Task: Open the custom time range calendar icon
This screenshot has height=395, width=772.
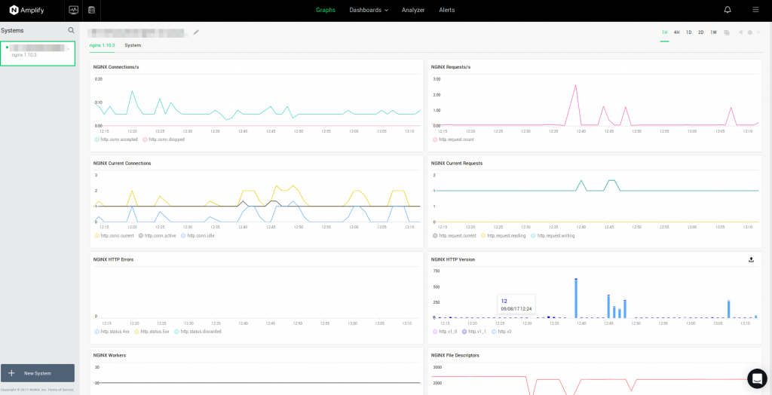Action: point(727,32)
